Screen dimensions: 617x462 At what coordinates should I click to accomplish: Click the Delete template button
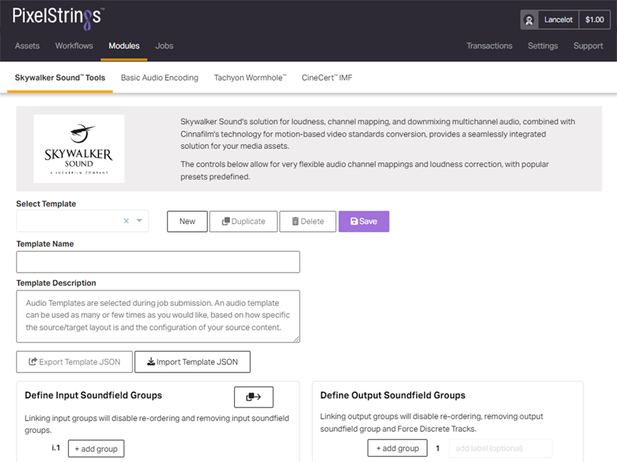coord(308,222)
